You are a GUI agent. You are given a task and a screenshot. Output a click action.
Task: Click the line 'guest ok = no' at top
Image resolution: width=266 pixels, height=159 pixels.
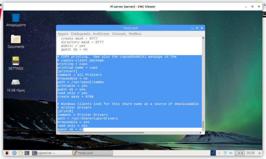(74, 49)
